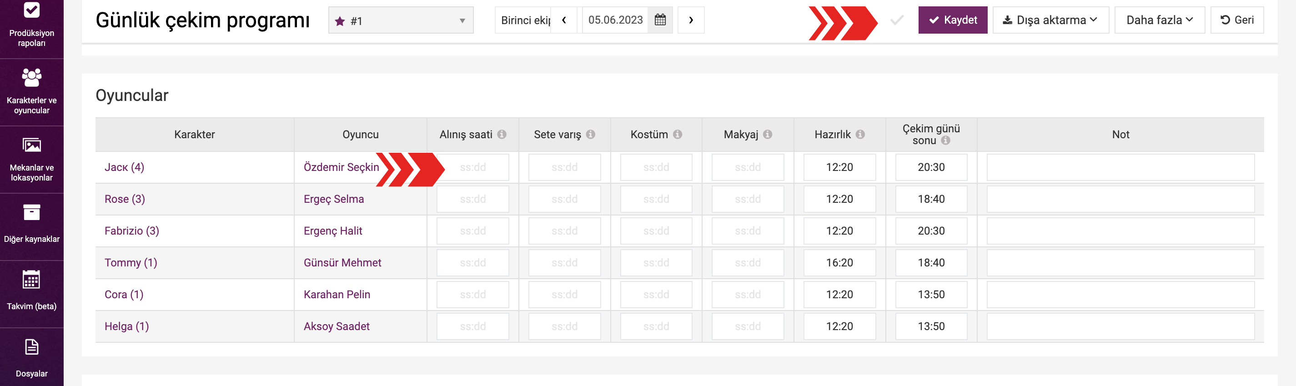Click the Not column header
1296x386 pixels.
pos(1120,135)
